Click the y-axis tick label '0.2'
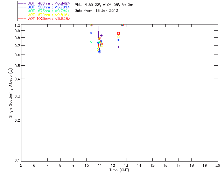The height and width of the screenshot is (179, 224). (x=17, y=120)
